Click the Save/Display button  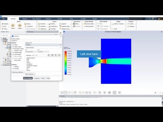click(x=28, y=78)
